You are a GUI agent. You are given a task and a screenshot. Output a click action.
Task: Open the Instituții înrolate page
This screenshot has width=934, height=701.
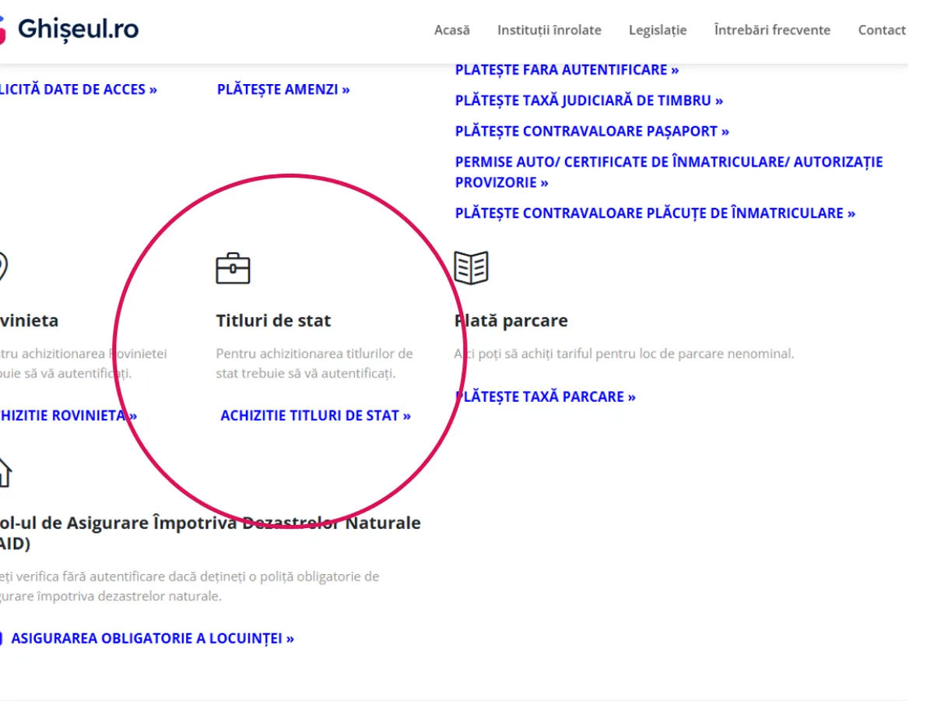pos(549,30)
